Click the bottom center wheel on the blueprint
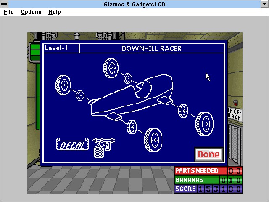This screenshot has width=269, height=202. coord(153,140)
